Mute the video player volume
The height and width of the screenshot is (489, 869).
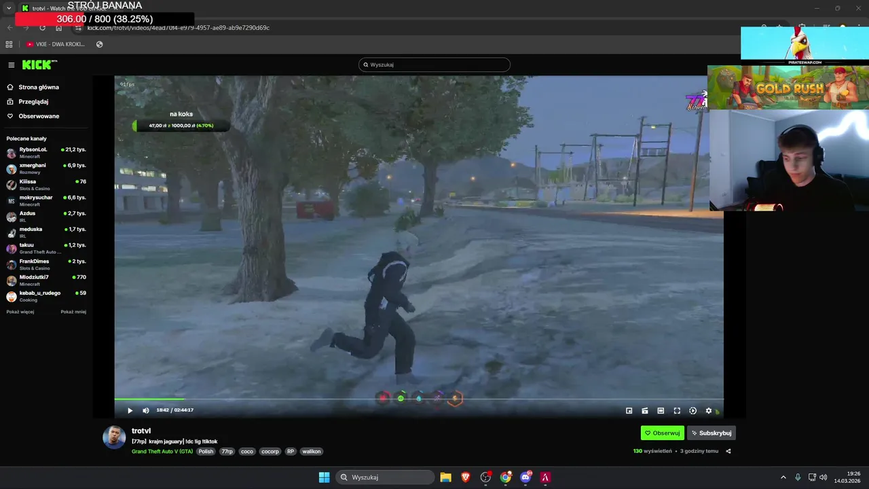[145, 410]
